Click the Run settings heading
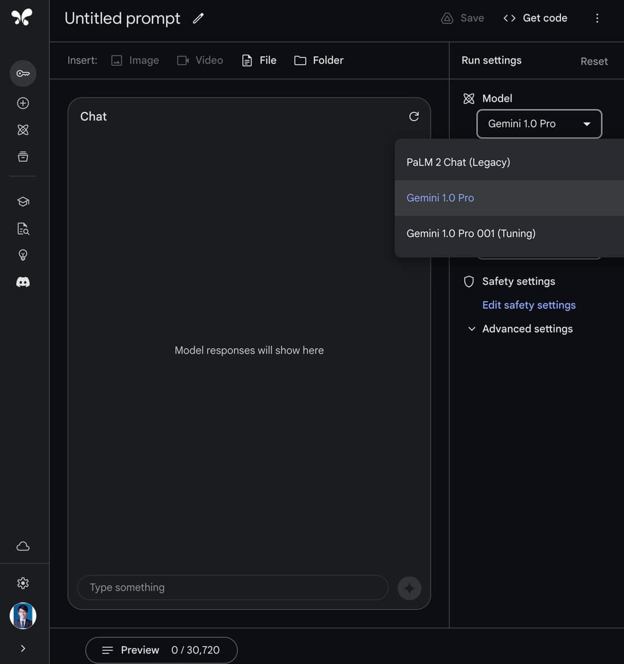This screenshot has height=664, width=624. [x=492, y=61]
